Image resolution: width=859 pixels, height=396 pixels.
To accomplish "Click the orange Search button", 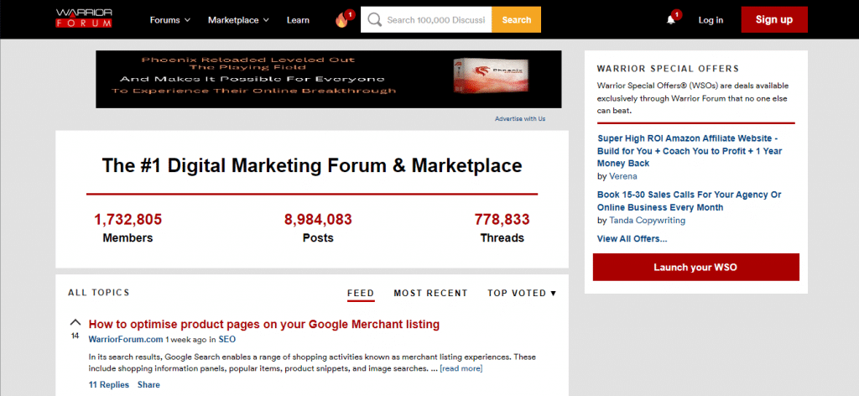I will click(x=517, y=20).
